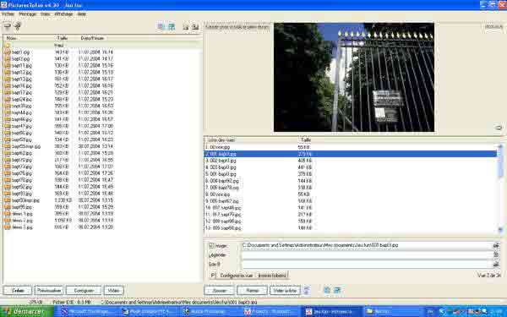Click the icon at the right of the Légende field
Screen dimensions: 507x317
(496, 254)
